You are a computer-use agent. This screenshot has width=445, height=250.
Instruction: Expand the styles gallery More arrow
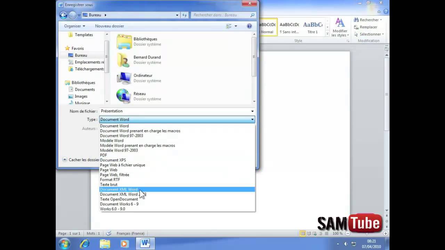pos(327,34)
